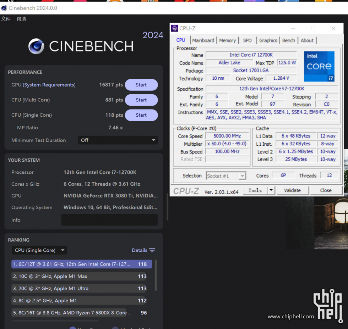Image resolution: width=348 pixels, height=329 pixels.
Task: Click the 118 pts Single Core score
Action: point(114,115)
